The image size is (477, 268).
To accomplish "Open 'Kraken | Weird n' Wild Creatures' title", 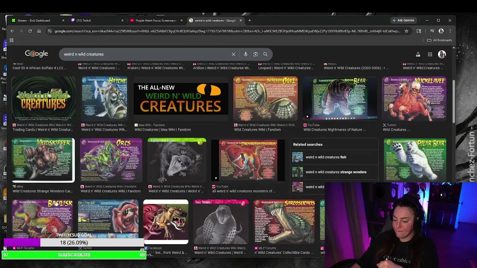I will click(156, 68).
